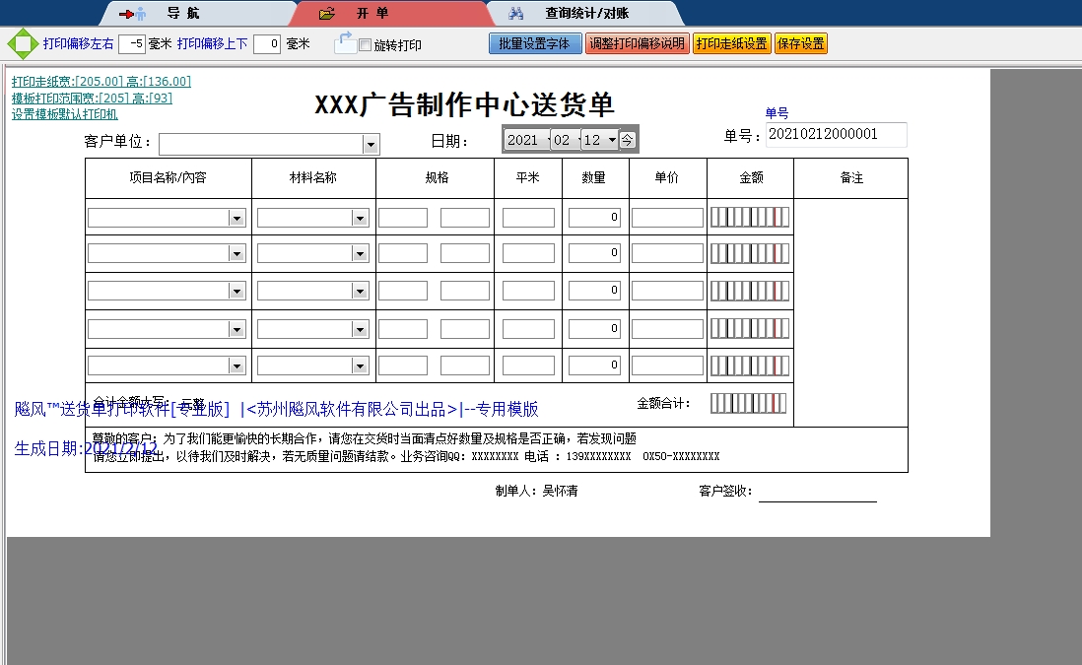Click 今 to set today's date

pos(629,139)
